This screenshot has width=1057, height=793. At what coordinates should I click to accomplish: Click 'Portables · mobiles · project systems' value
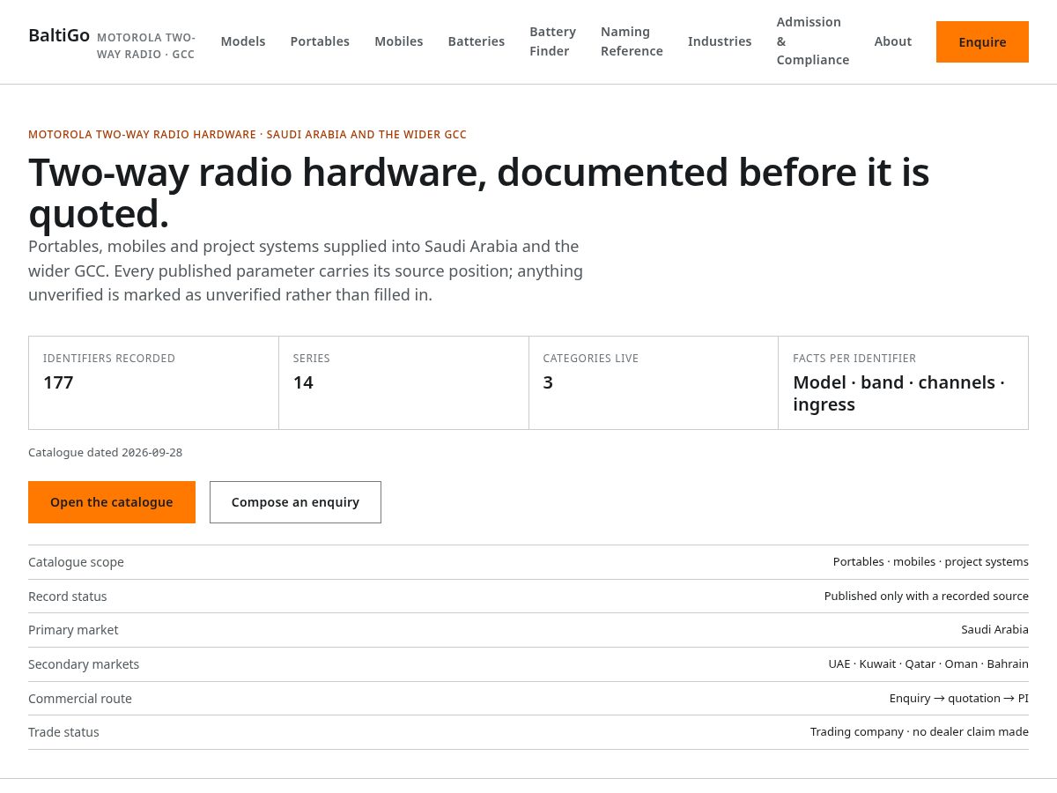click(x=931, y=562)
